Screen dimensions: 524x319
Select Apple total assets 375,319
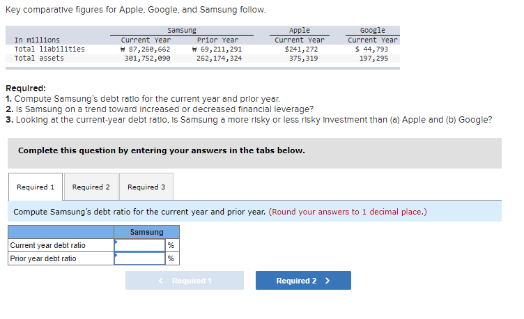point(303,58)
